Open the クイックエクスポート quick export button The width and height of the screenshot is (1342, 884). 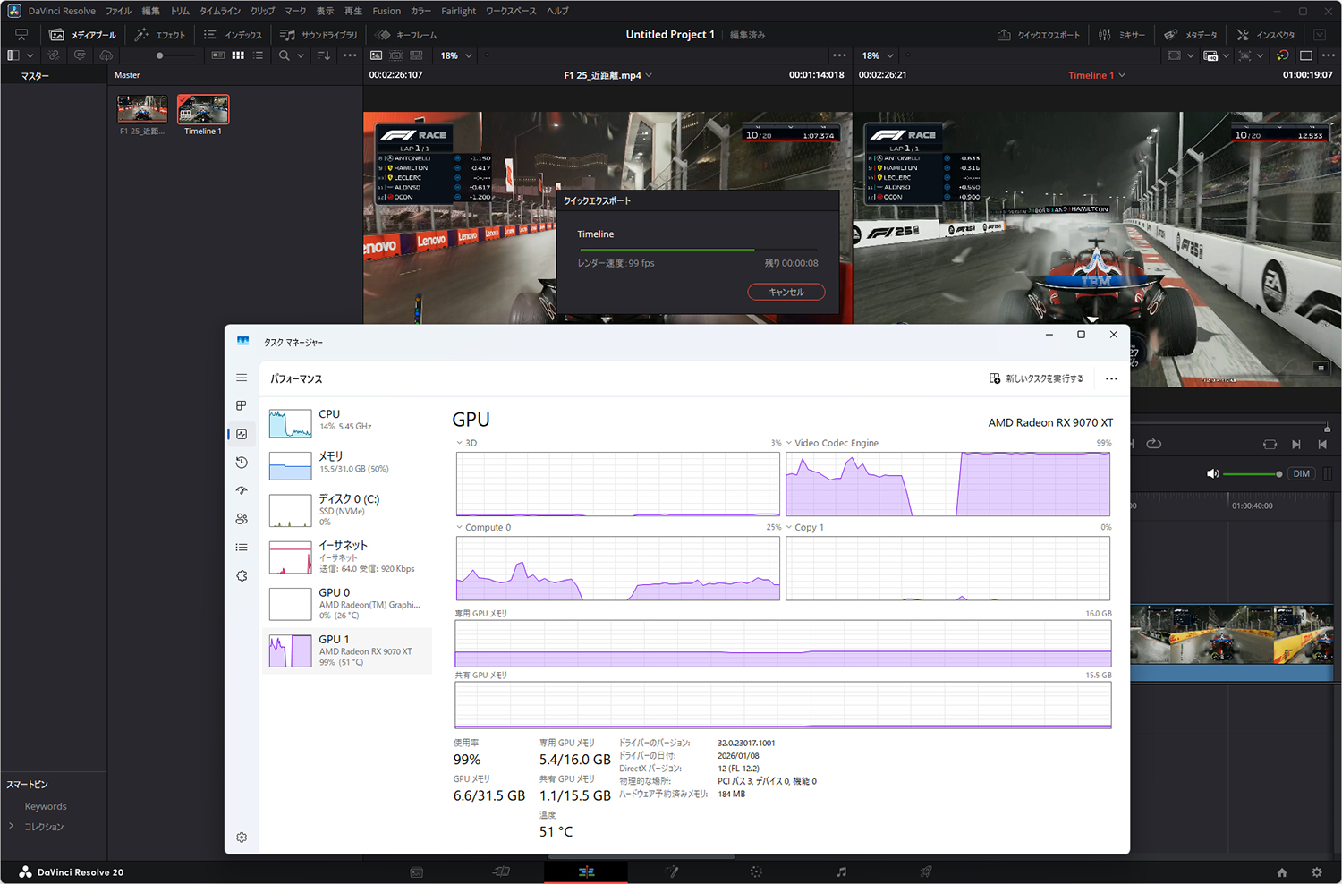pyautogui.click(x=1039, y=35)
